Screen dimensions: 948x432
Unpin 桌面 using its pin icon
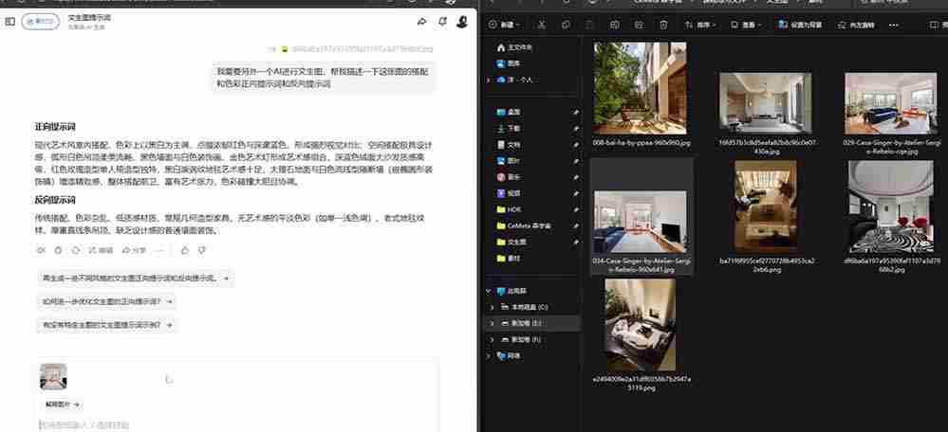pyautogui.click(x=576, y=112)
